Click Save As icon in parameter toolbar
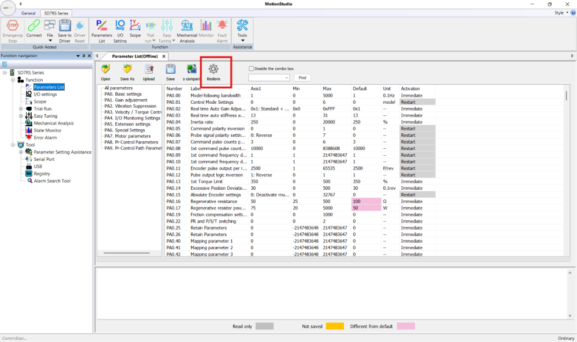This screenshot has width=577, height=342. [x=128, y=69]
